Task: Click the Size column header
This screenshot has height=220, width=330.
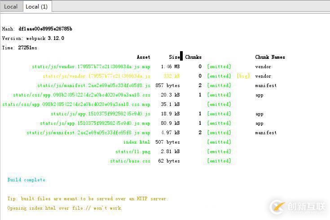Action: tap(174, 57)
